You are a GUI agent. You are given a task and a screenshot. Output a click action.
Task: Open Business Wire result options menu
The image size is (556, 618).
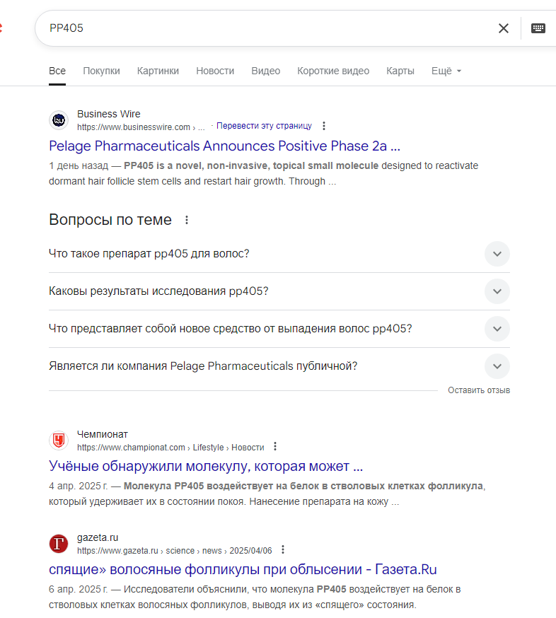tap(324, 126)
